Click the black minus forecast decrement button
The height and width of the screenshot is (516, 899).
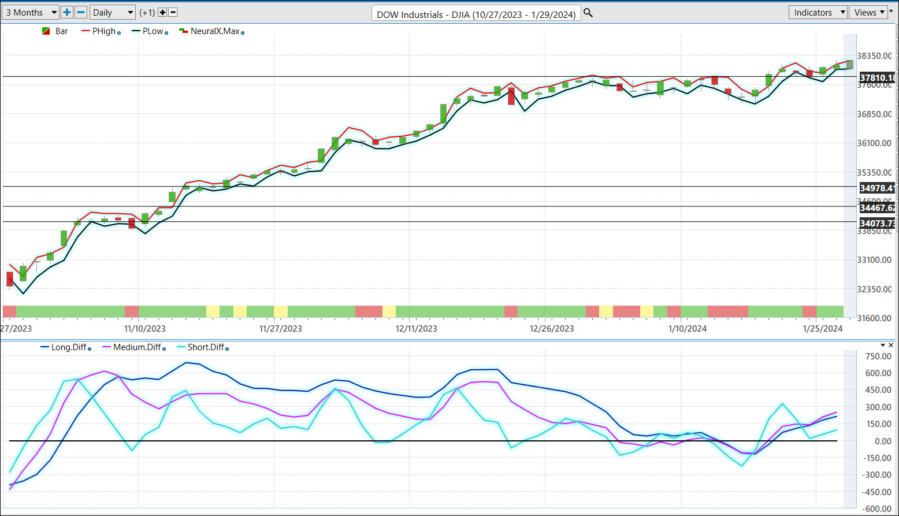[x=173, y=12]
